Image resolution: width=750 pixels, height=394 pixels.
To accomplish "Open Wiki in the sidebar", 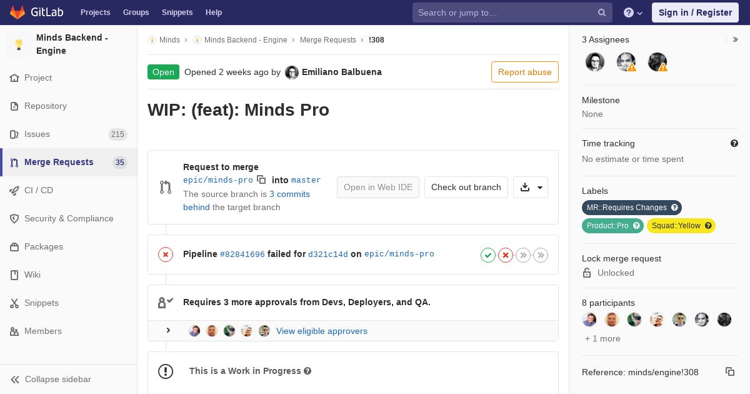I will [x=69, y=275].
